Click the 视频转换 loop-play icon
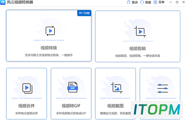Image resolution: width=186 pixels, height=121 pixels. 50,31
